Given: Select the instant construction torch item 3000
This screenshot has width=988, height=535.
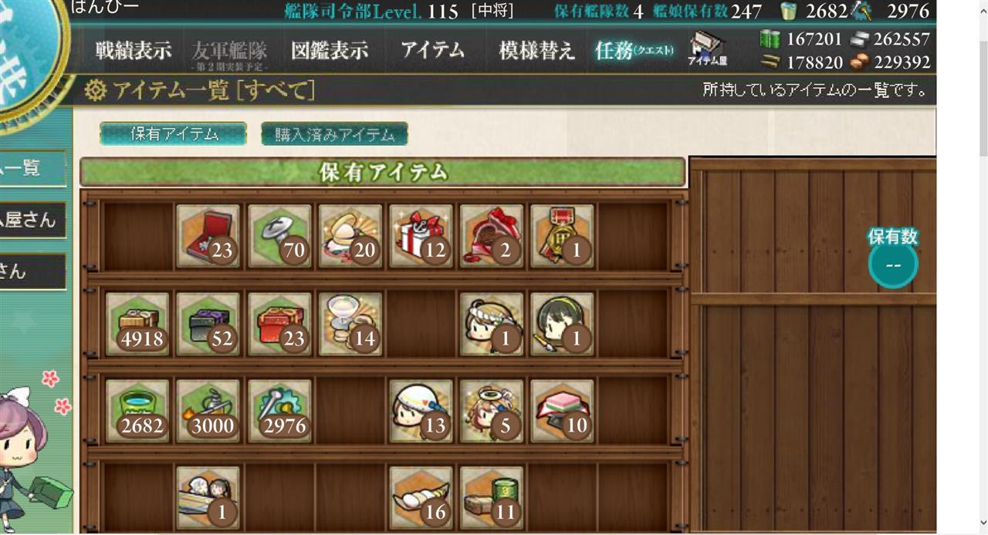Looking at the screenshot, I should click(208, 411).
